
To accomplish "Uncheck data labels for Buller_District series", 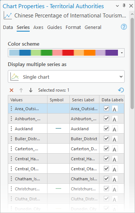I will (106, 138).
